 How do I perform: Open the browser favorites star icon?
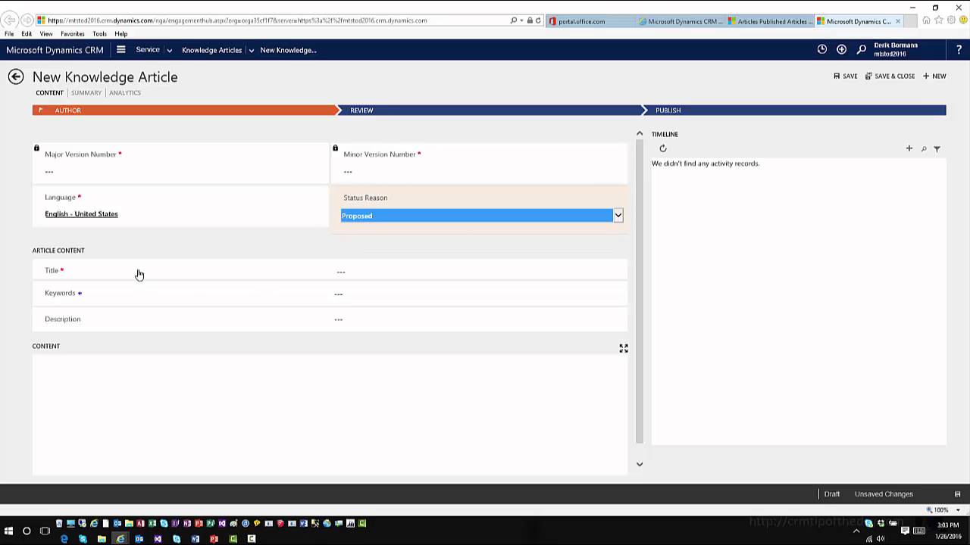pyautogui.click(x=939, y=20)
